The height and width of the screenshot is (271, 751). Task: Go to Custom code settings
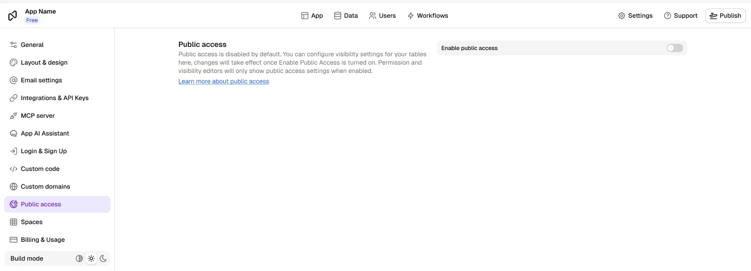click(57, 169)
